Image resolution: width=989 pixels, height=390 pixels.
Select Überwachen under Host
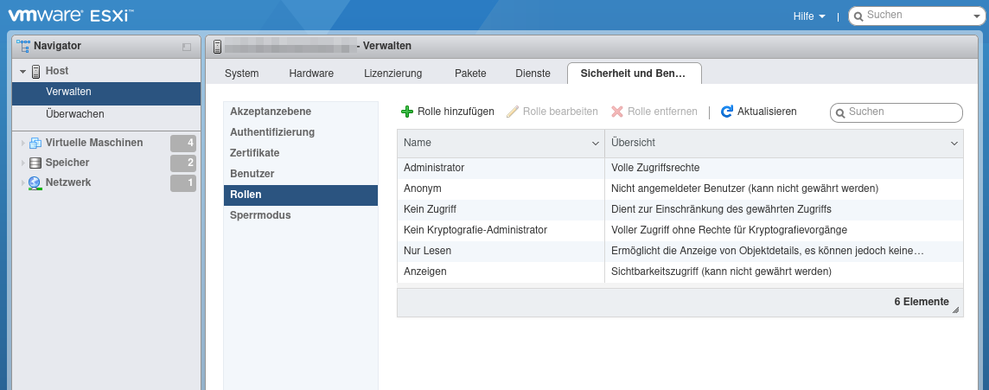75,114
